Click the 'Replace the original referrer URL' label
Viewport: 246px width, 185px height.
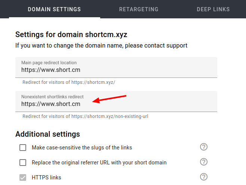99,163
